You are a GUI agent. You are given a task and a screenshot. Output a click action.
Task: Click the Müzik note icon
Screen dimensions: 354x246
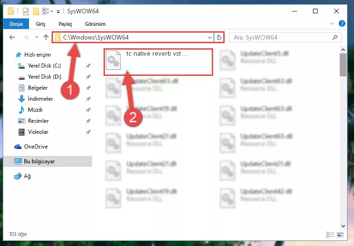pos(22,110)
